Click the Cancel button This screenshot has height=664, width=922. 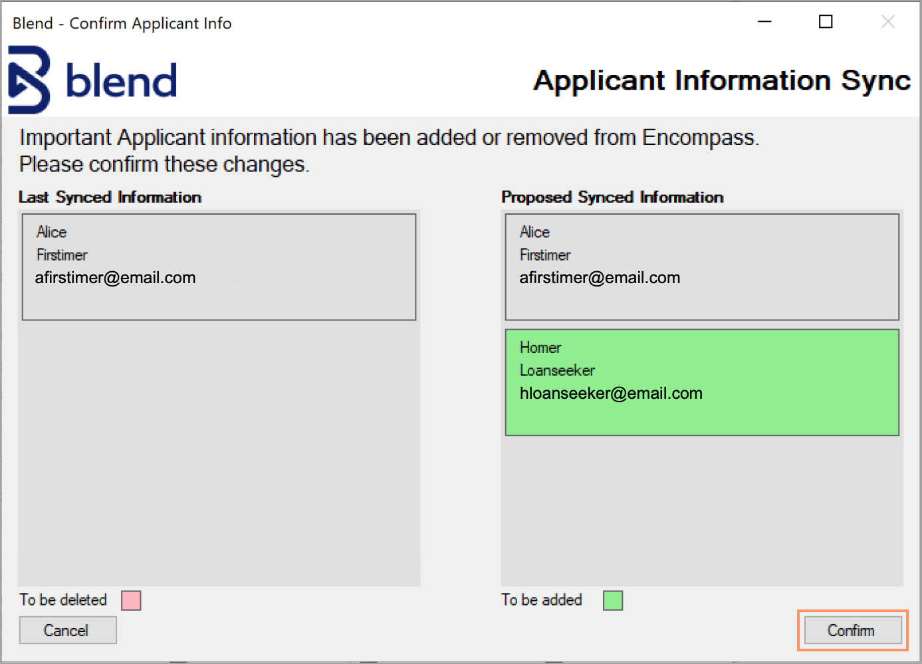click(68, 630)
